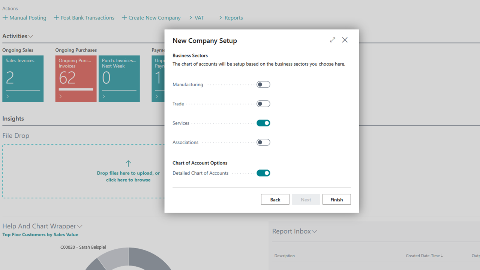
Task: Click arrow on Purch. Invoices Next Week tile
Action: (x=104, y=96)
